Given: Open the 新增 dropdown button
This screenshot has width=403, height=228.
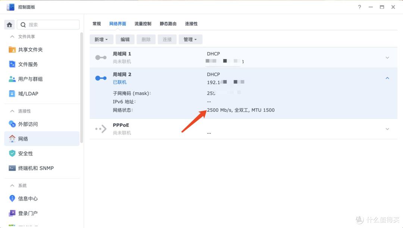Looking at the screenshot, I should coord(101,39).
